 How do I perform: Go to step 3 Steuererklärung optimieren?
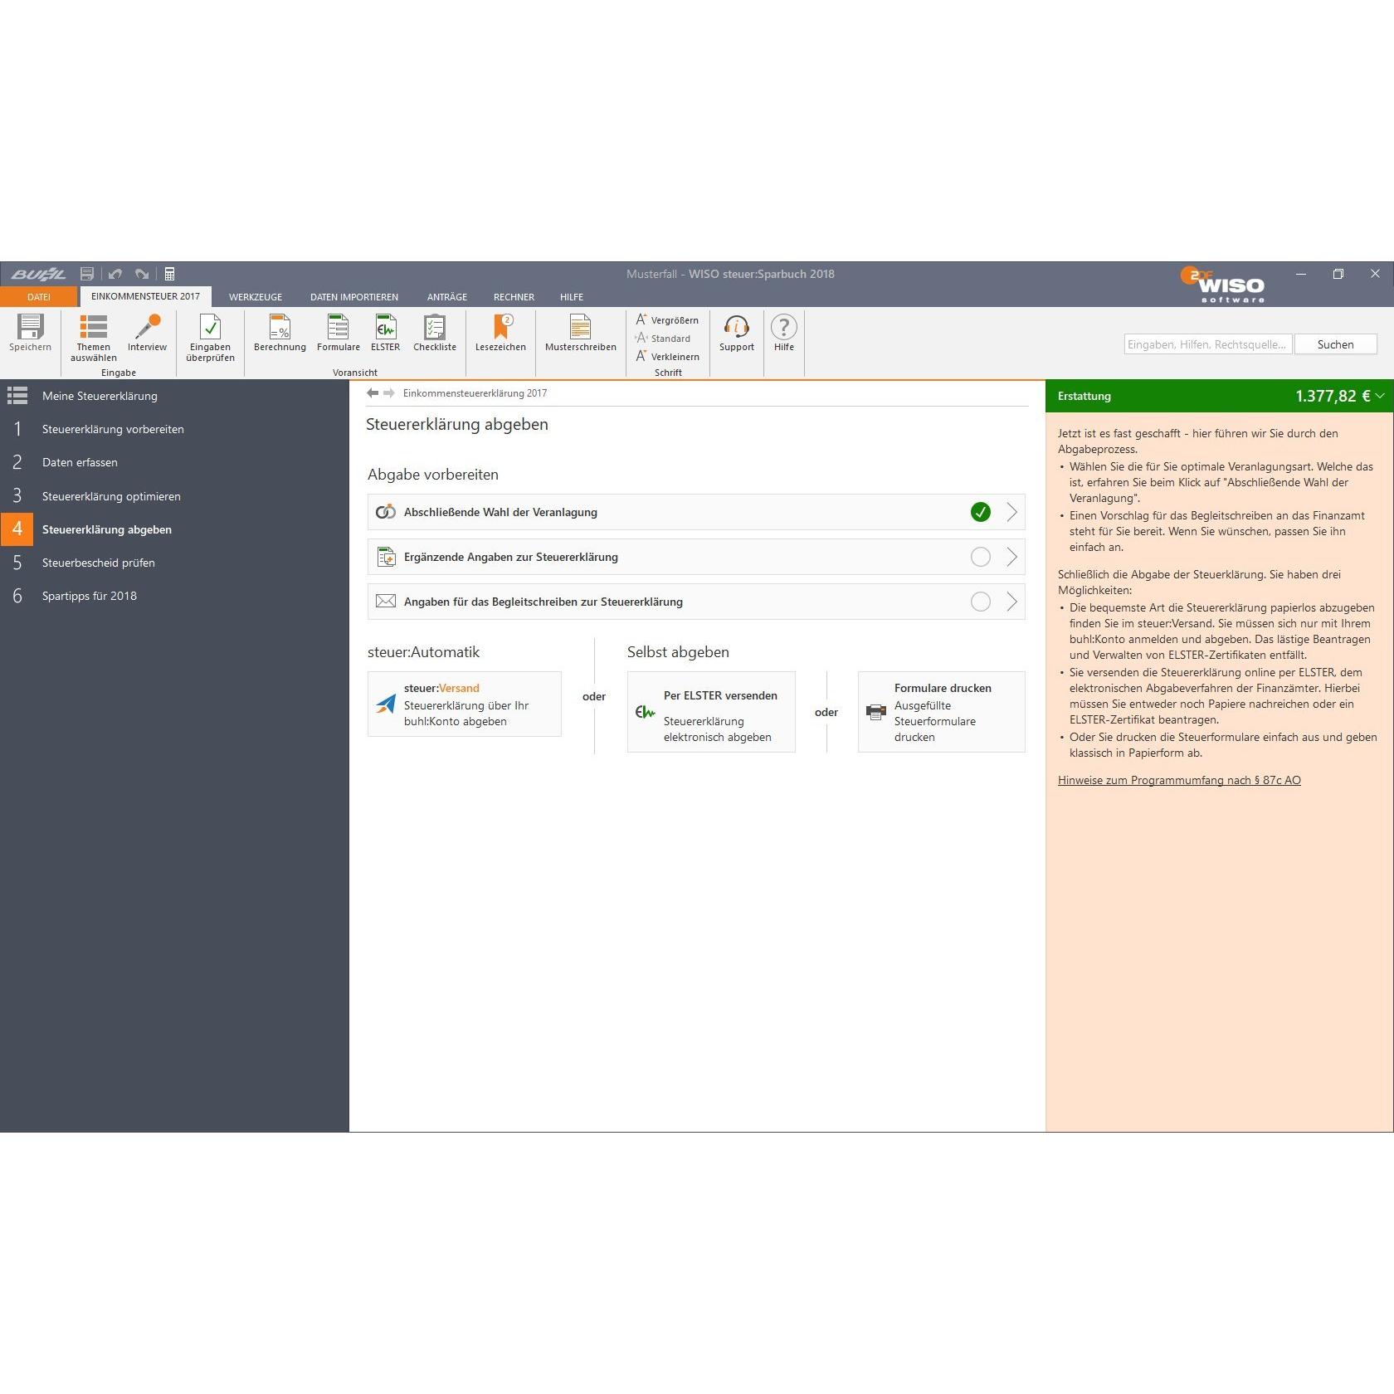coord(174,496)
